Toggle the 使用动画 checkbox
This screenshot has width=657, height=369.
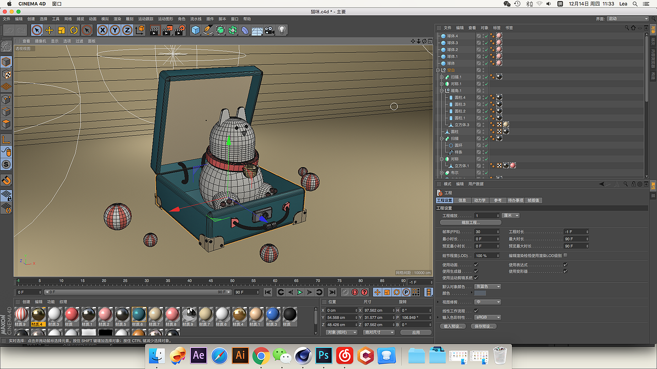476,265
